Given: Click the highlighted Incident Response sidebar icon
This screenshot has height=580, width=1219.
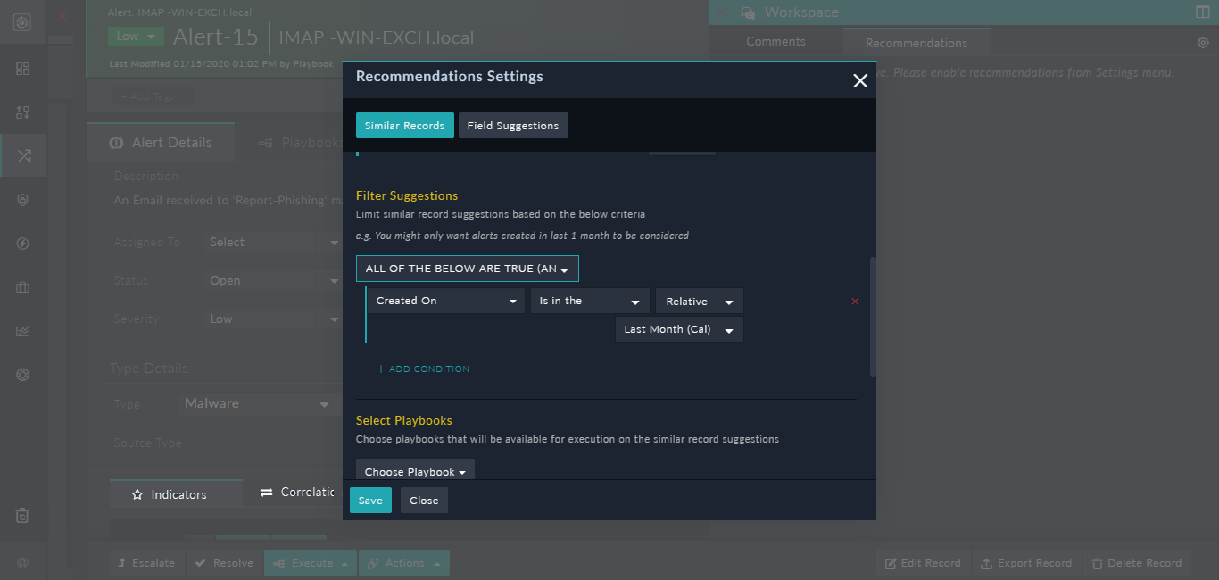Looking at the screenshot, I should 23,155.
